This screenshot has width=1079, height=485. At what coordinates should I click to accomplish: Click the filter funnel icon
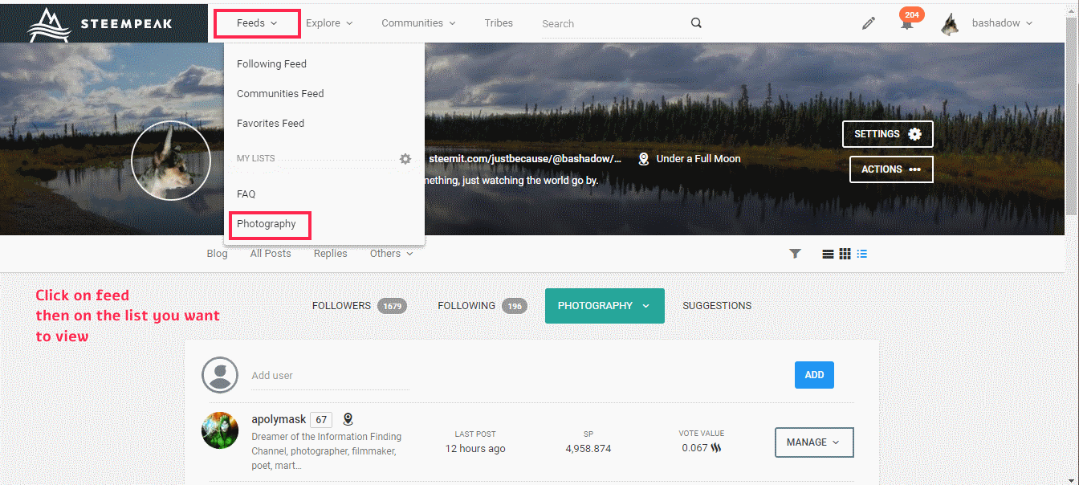click(795, 254)
